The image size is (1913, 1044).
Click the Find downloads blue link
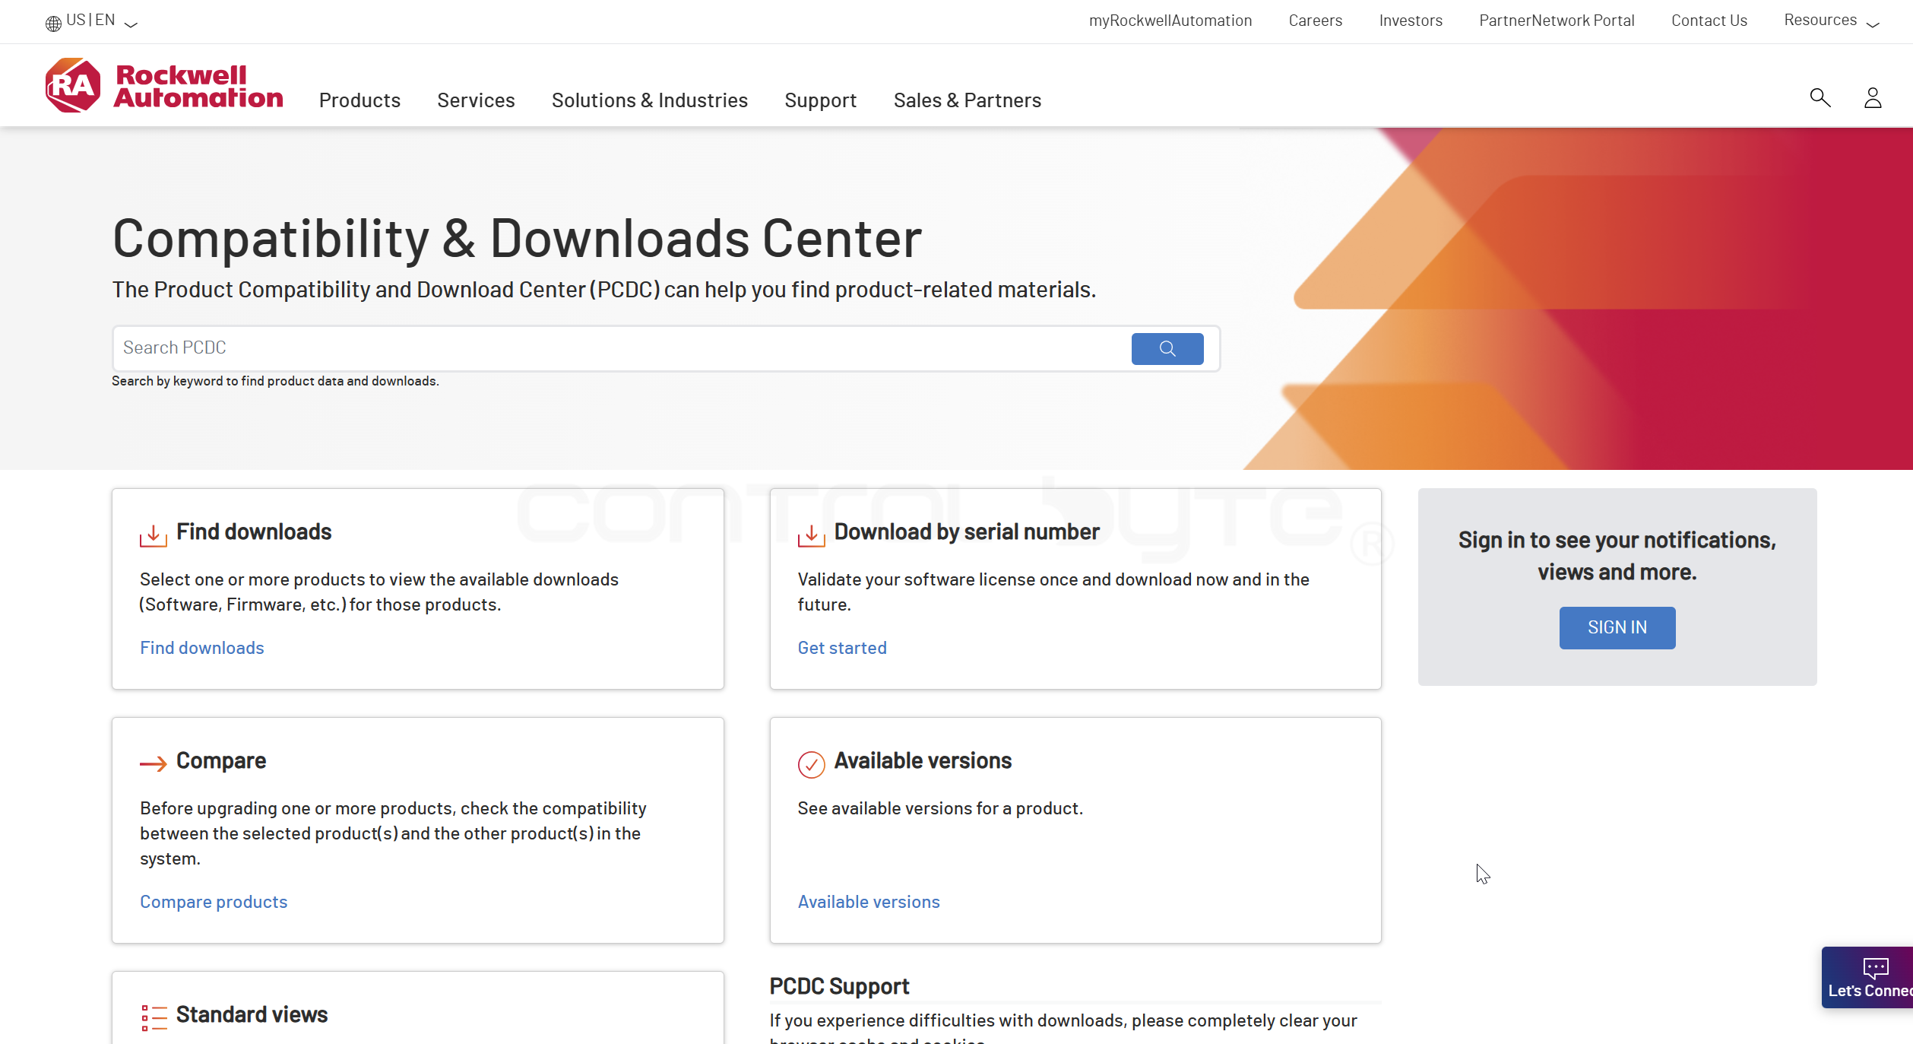pos(202,648)
